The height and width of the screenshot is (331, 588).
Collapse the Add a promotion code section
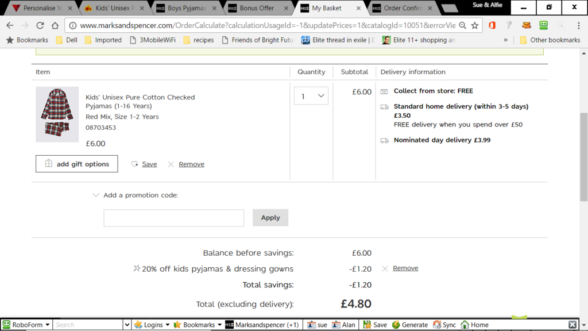(x=96, y=195)
